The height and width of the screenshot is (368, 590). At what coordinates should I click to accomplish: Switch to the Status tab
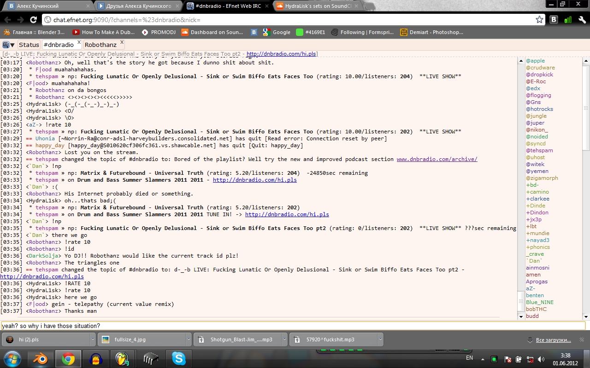[29, 45]
